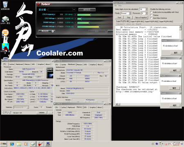Tick the Aero Glass Interface checkbox
Viewport: 184px width, 147px height.
[x=151, y=18]
